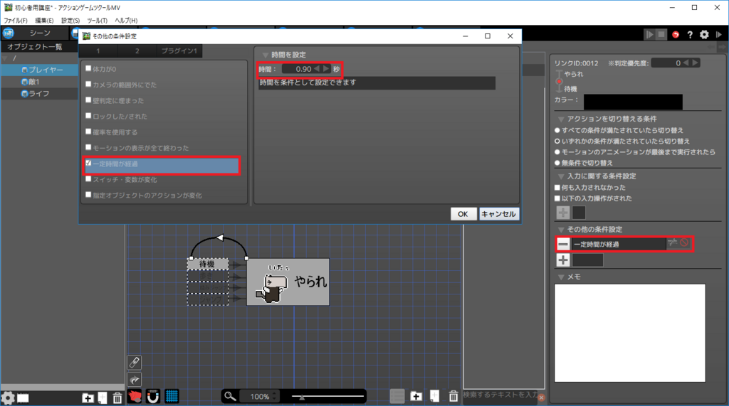The height and width of the screenshot is (406, 729).
Task: Toggle the magnet snap icon
Action: click(153, 396)
